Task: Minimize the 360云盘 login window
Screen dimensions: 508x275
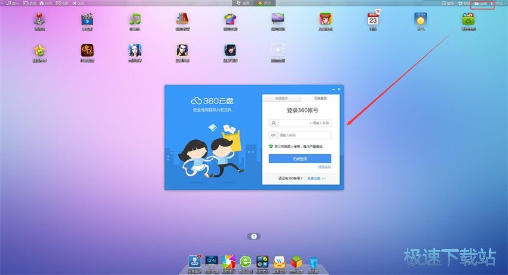Action: [x=333, y=89]
